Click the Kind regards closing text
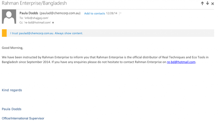 click(12, 90)
